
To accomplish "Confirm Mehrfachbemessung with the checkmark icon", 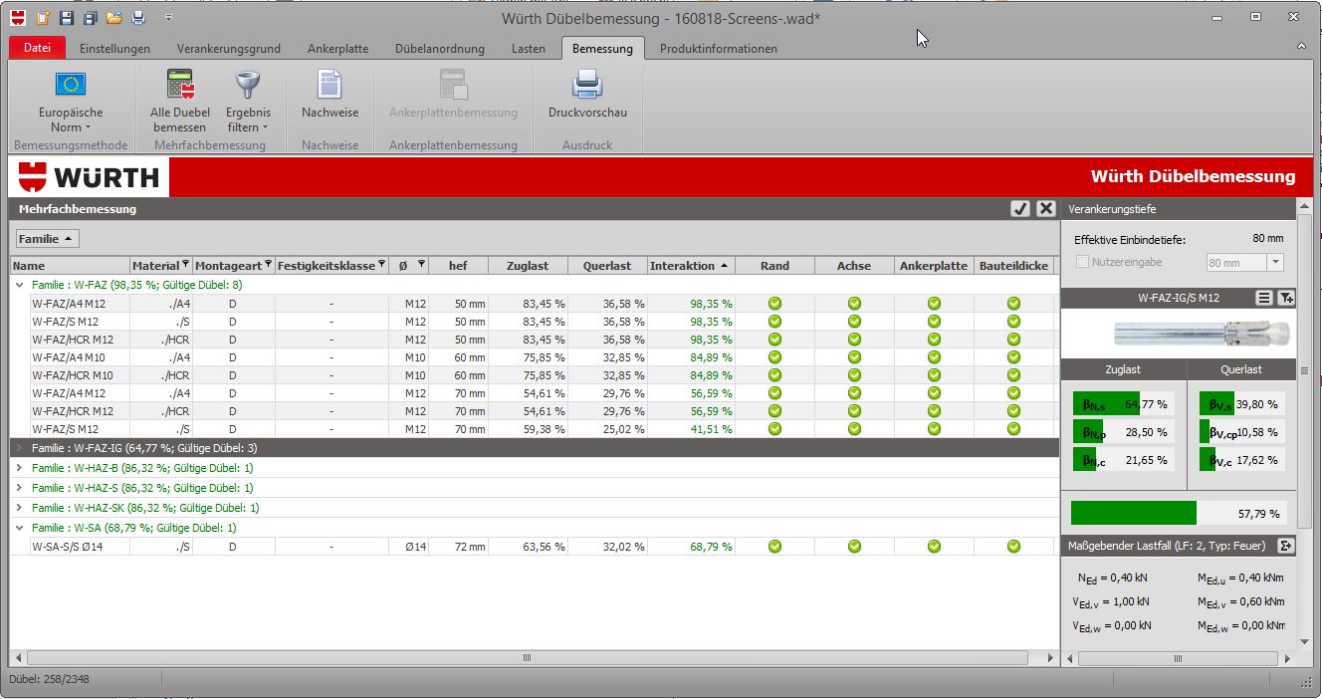I will click(x=1020, y=208).
